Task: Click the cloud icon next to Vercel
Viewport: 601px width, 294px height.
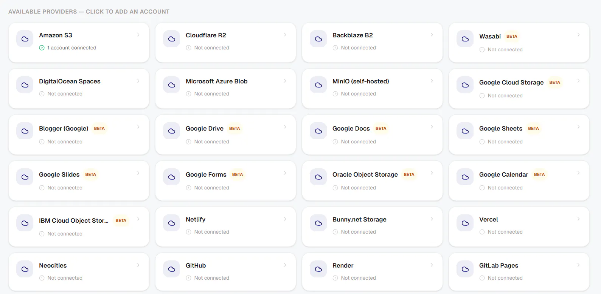Action: click(465, 223)
